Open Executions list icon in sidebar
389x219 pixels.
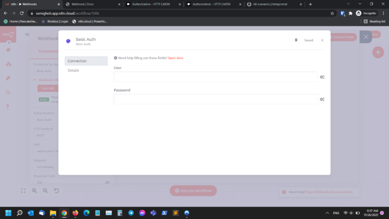coord(8,92)
